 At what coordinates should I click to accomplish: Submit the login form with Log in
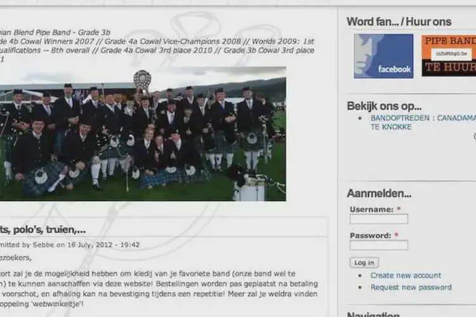tap(364, 262)
